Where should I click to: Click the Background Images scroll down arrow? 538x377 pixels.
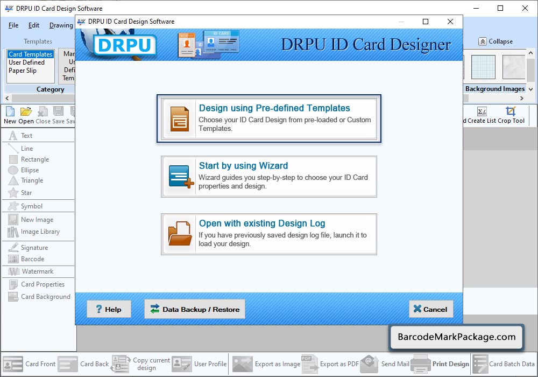click(x=531, y=89)
